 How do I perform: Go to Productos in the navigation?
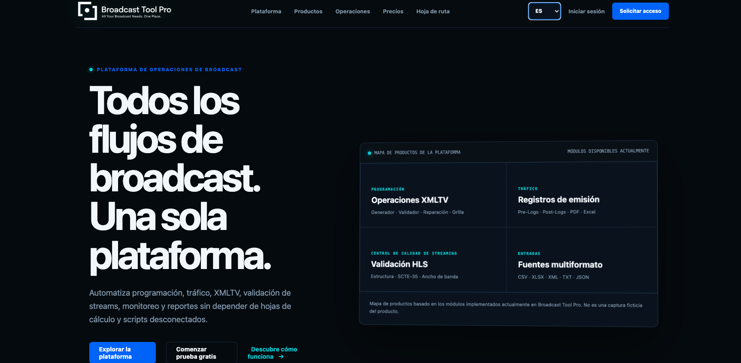pos(308,12)
